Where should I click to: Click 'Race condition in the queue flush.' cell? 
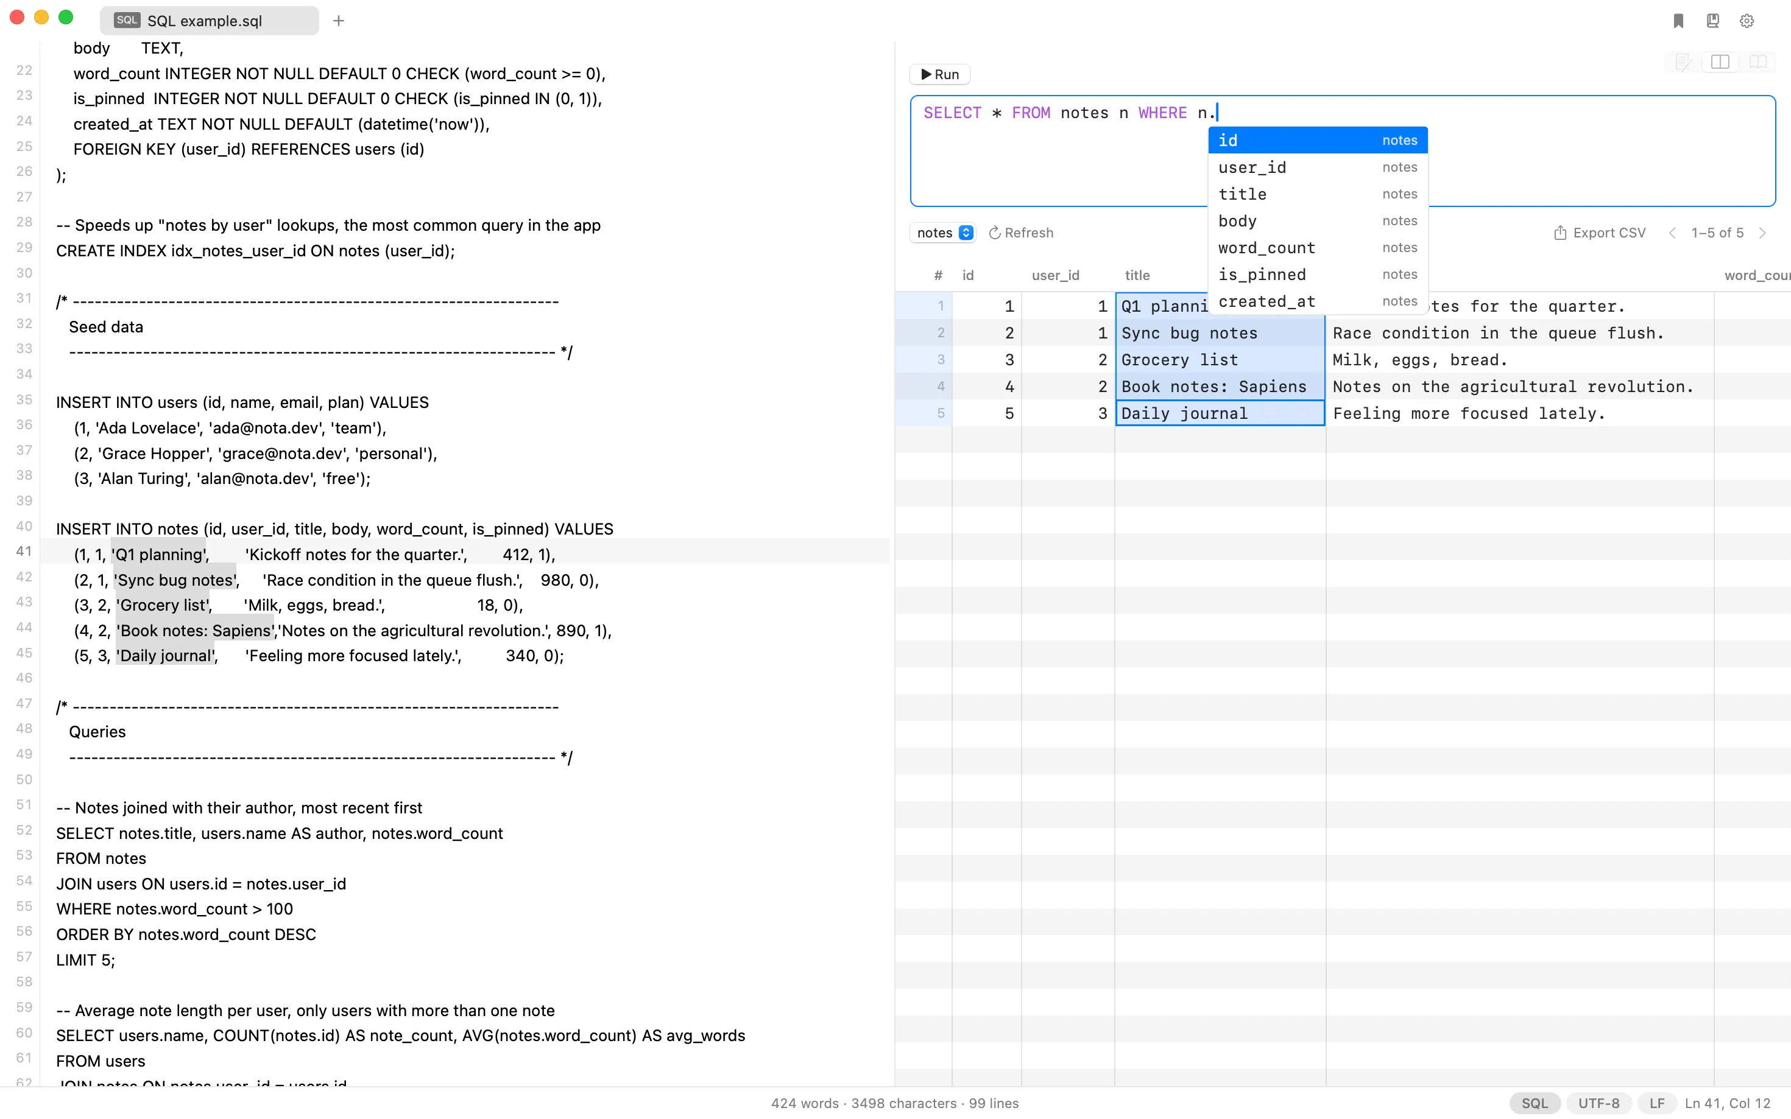(x=1519, y=333)
